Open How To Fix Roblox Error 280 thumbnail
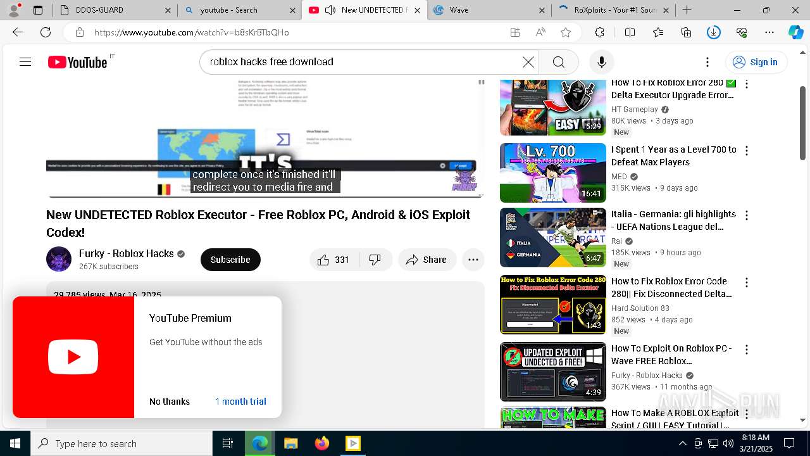This screenshot has height=456, width=810. (x=553, y=108)
